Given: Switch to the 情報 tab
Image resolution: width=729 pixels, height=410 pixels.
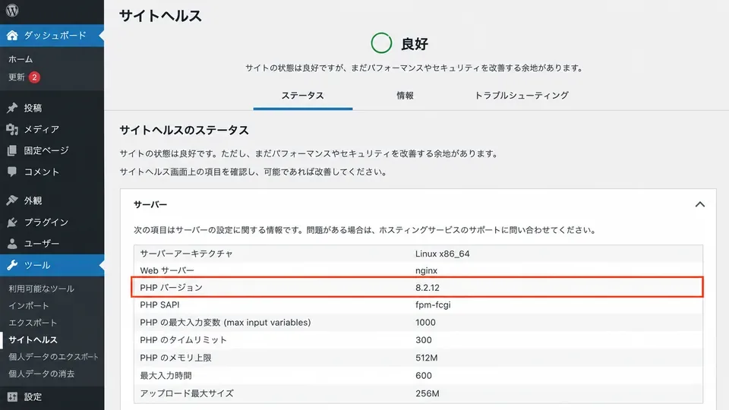Looking at the screenshot, I should pos(405,96).
